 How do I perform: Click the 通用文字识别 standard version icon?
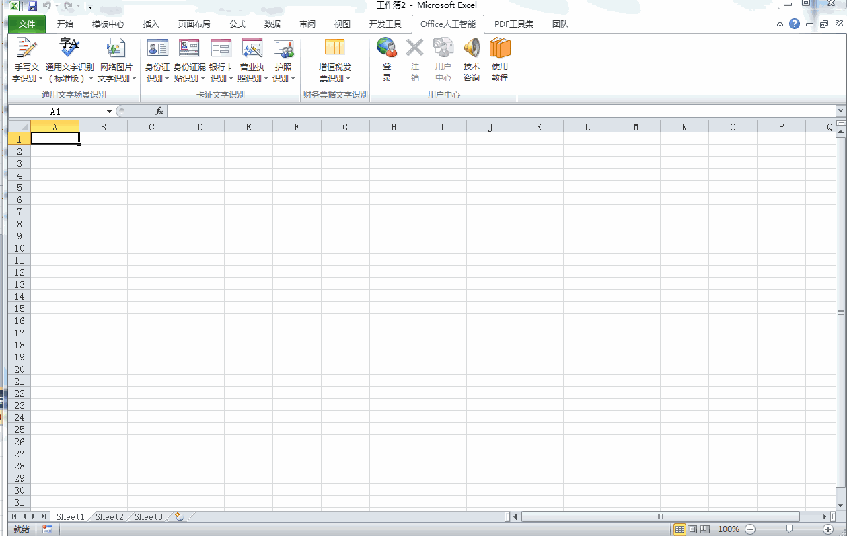(x=69, y=49)
